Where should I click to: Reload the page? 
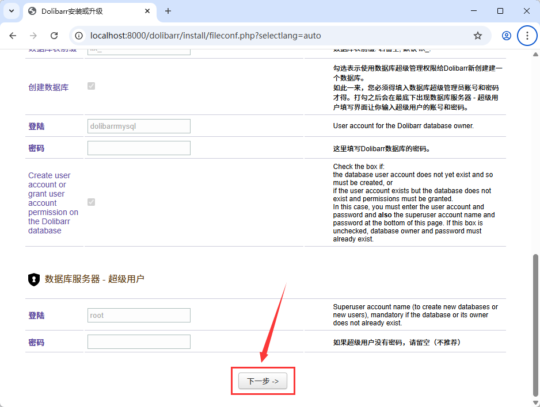click(x=54, y=36)
